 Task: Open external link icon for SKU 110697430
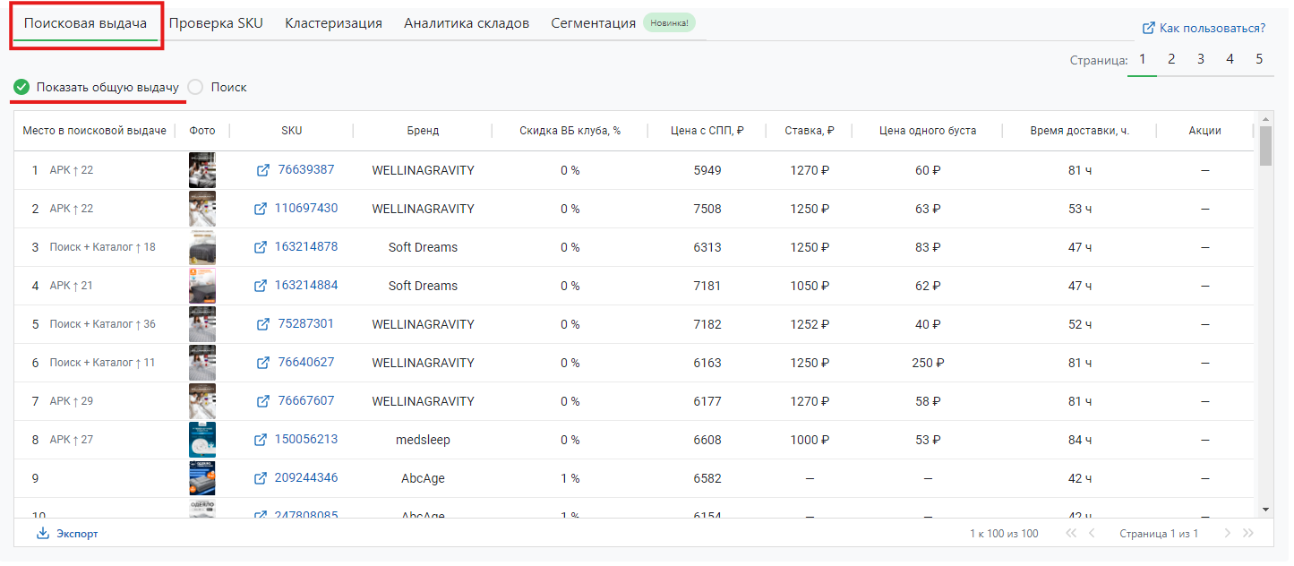(261, 209)
